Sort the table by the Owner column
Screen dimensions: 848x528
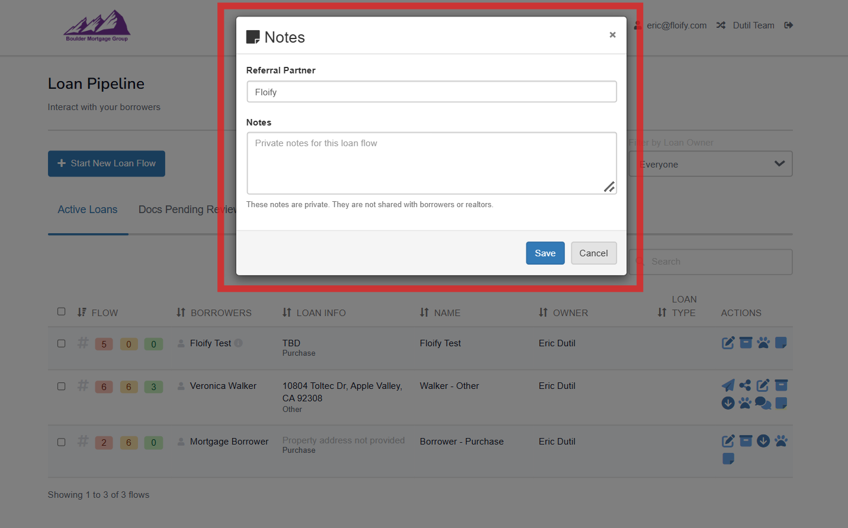tap(563, 313)
